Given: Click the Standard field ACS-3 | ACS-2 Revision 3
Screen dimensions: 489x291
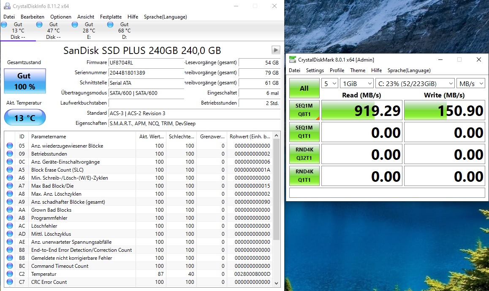Looking at the screenshot, I should (x=194, y=113).
